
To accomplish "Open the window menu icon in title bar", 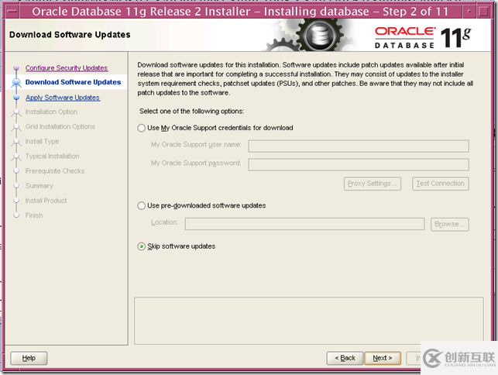I will click(12, 12).
